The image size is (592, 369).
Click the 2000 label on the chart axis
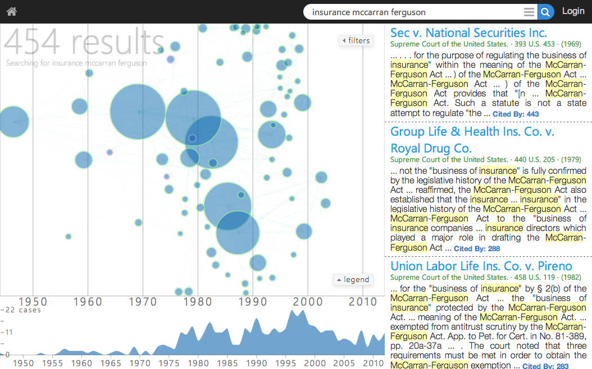[308, 302]
